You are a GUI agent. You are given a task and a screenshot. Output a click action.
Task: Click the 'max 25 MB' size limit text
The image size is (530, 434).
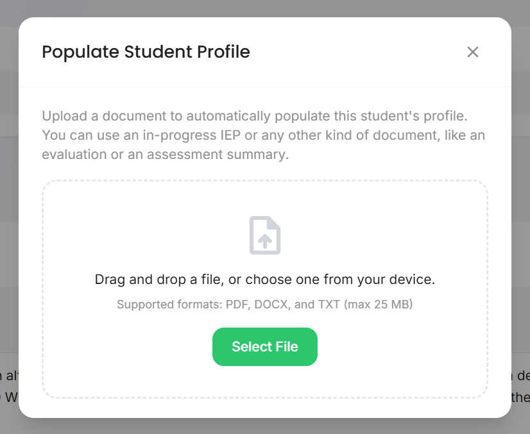379,305
